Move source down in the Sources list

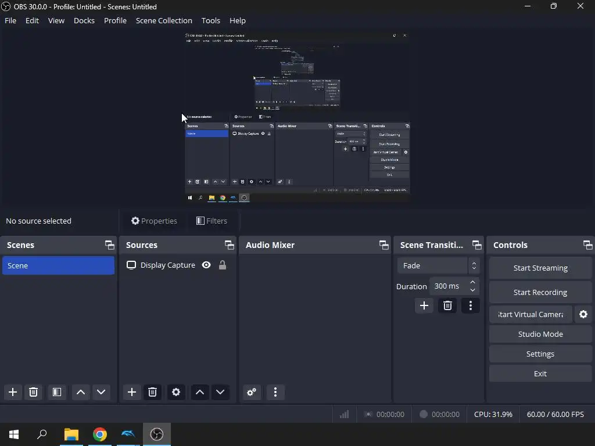[220, 392]
